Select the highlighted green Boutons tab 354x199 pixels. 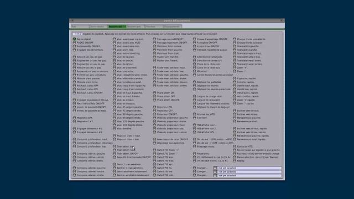(x=117, y=27)
